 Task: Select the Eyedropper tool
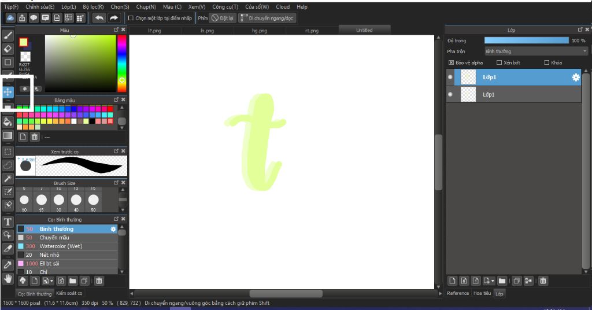8,265
